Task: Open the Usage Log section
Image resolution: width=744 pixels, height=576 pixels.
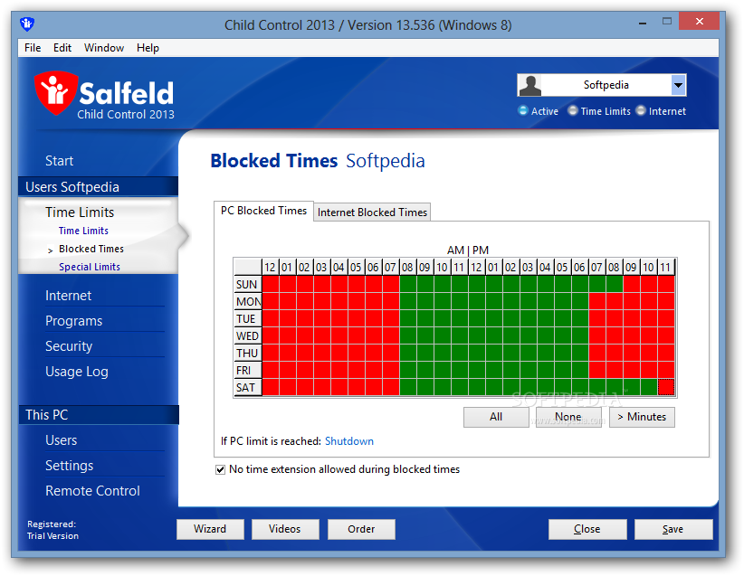Action: click(77, 372)
